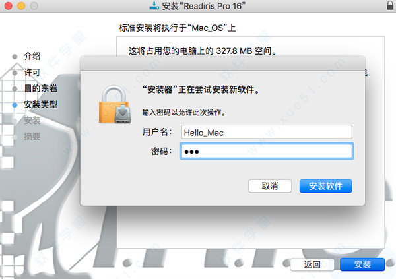
Task: Go to 目的宗卷 step in sidebar
Action: 41,88
